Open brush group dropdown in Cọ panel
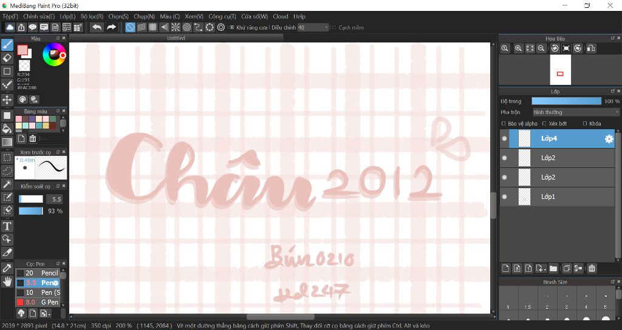This screenshot has width=622, height=330. (46, 314)
